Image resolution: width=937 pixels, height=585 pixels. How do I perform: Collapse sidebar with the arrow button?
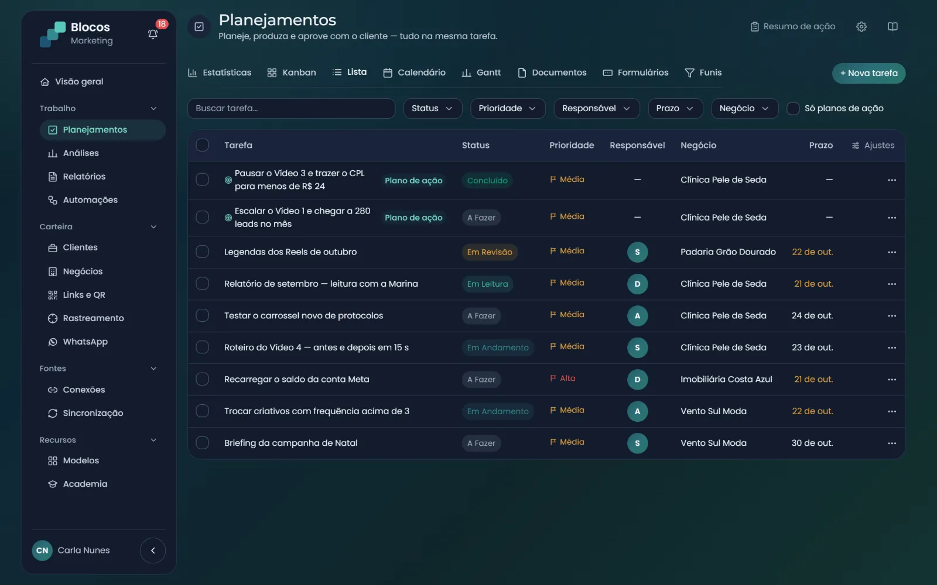coord(153,550)
